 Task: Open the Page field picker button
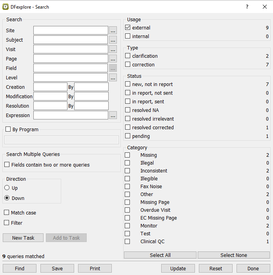(x=113, y=59)
